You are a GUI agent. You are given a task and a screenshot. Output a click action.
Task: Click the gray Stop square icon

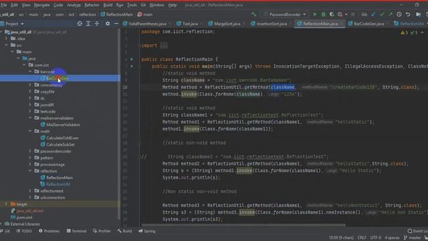tap(352, 14)
